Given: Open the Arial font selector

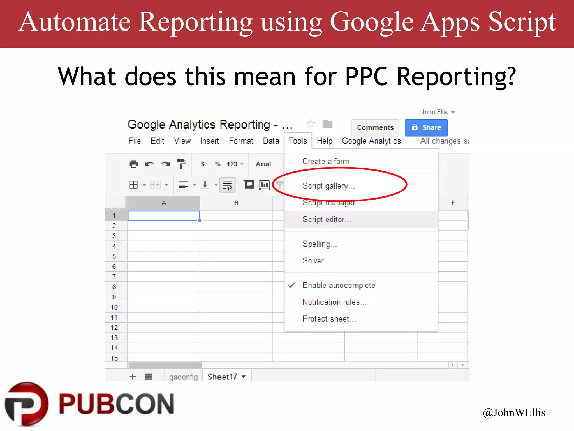Looking at the screenshot, I should tap(263, 164).
